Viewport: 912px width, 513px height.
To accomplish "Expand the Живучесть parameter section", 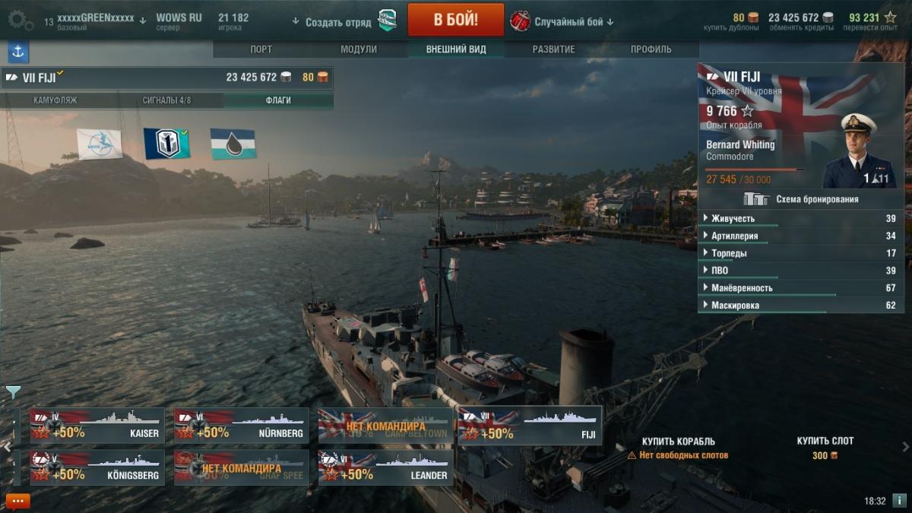I will point(801,219).
